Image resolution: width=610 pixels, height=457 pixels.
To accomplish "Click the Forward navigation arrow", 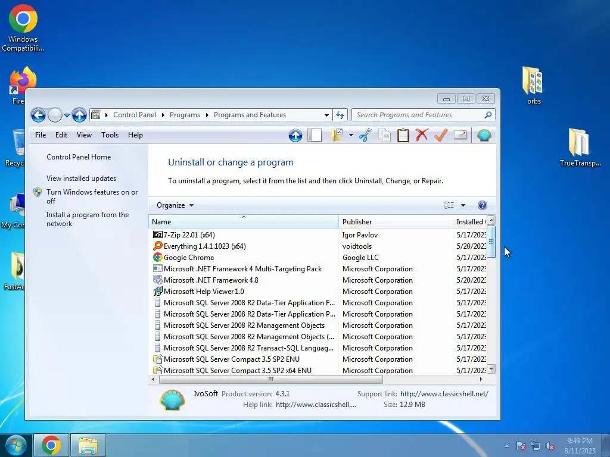I will 55,115.
